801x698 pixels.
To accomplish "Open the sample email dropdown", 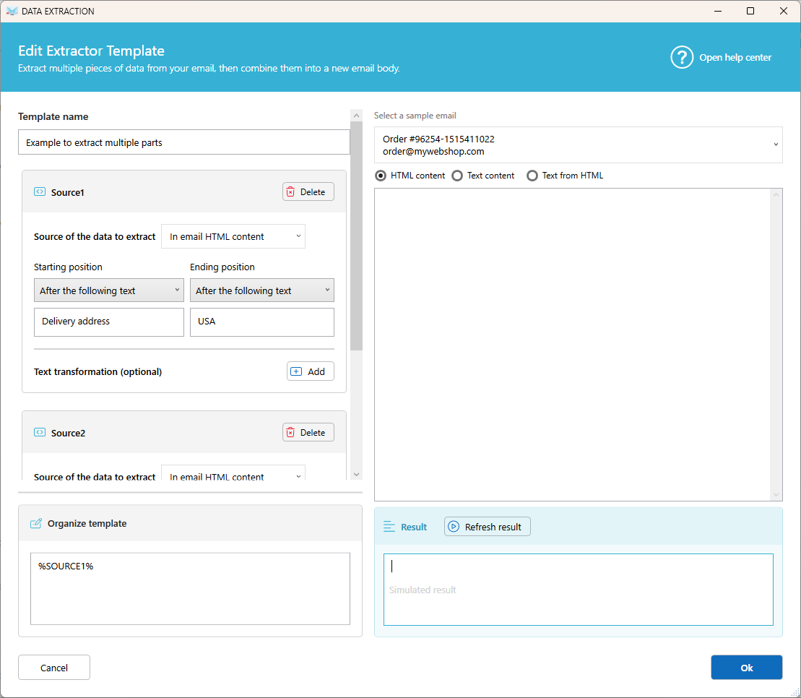I will pyautogui.click(x=579, y=145).
